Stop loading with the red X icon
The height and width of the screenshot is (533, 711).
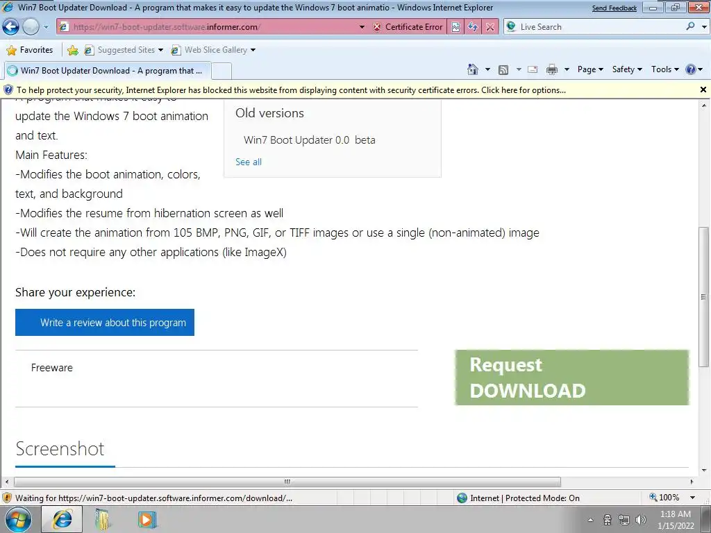(x=490, y=27)
